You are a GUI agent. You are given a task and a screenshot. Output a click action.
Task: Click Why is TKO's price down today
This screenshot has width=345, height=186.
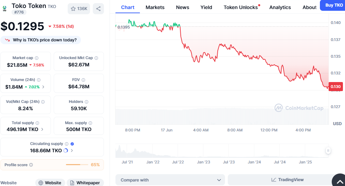point(41,40)
